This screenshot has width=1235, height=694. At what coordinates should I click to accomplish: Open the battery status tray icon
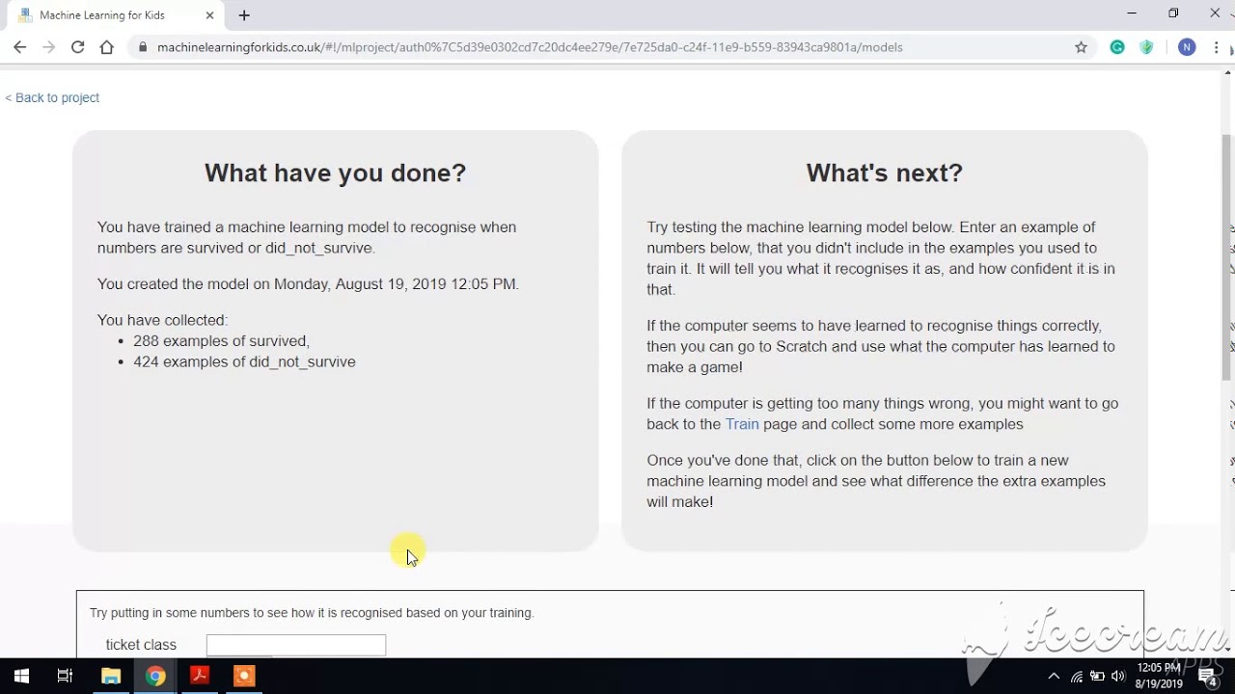point(1098,677)
